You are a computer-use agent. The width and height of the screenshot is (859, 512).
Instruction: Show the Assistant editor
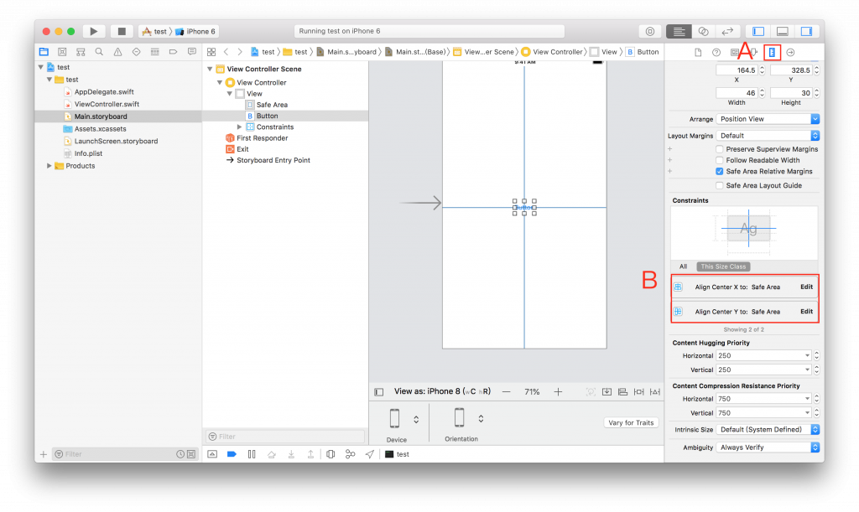click(x=704, y=31)
